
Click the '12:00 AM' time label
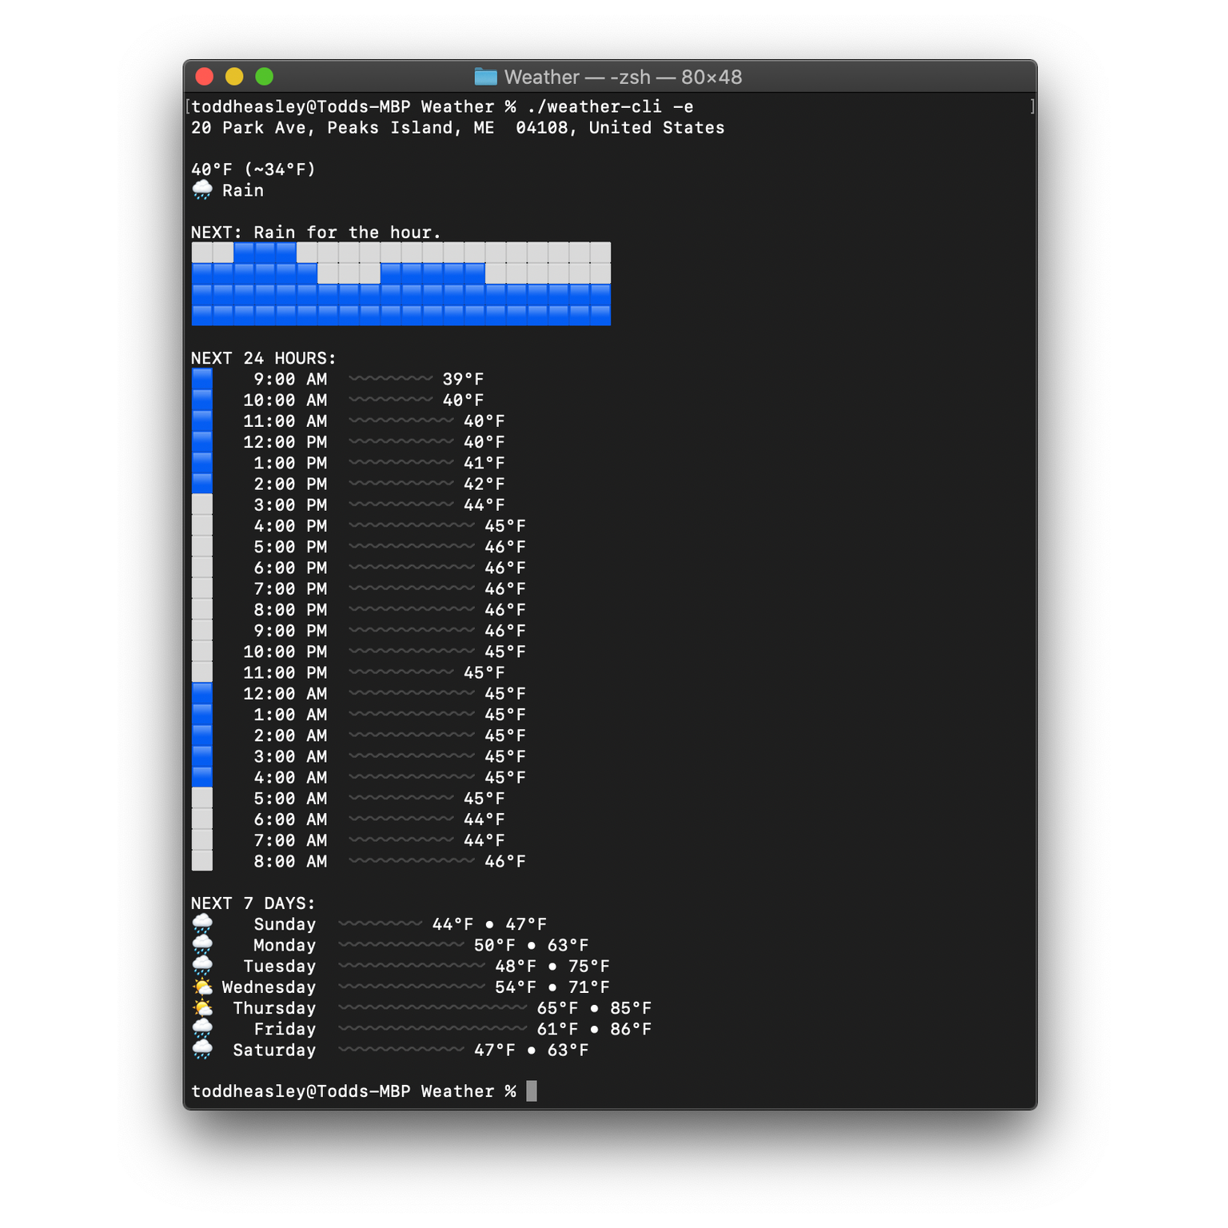coord(285,693)
